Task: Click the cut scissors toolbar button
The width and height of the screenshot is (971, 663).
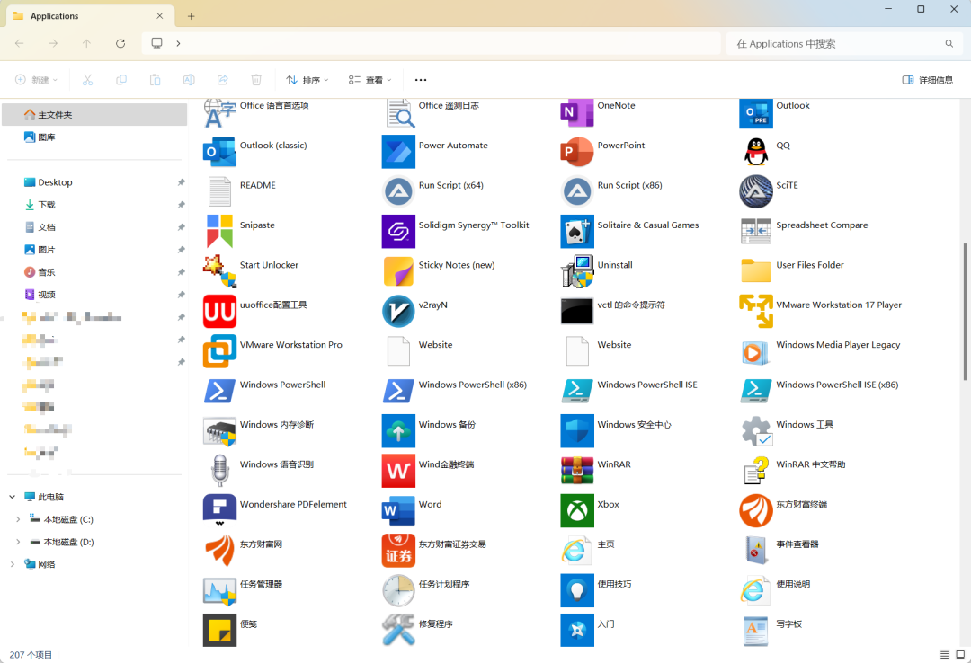Action: click(87, 80)
